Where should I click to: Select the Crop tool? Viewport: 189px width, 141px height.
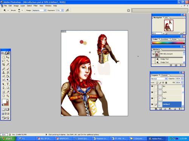tap(3, 64)
